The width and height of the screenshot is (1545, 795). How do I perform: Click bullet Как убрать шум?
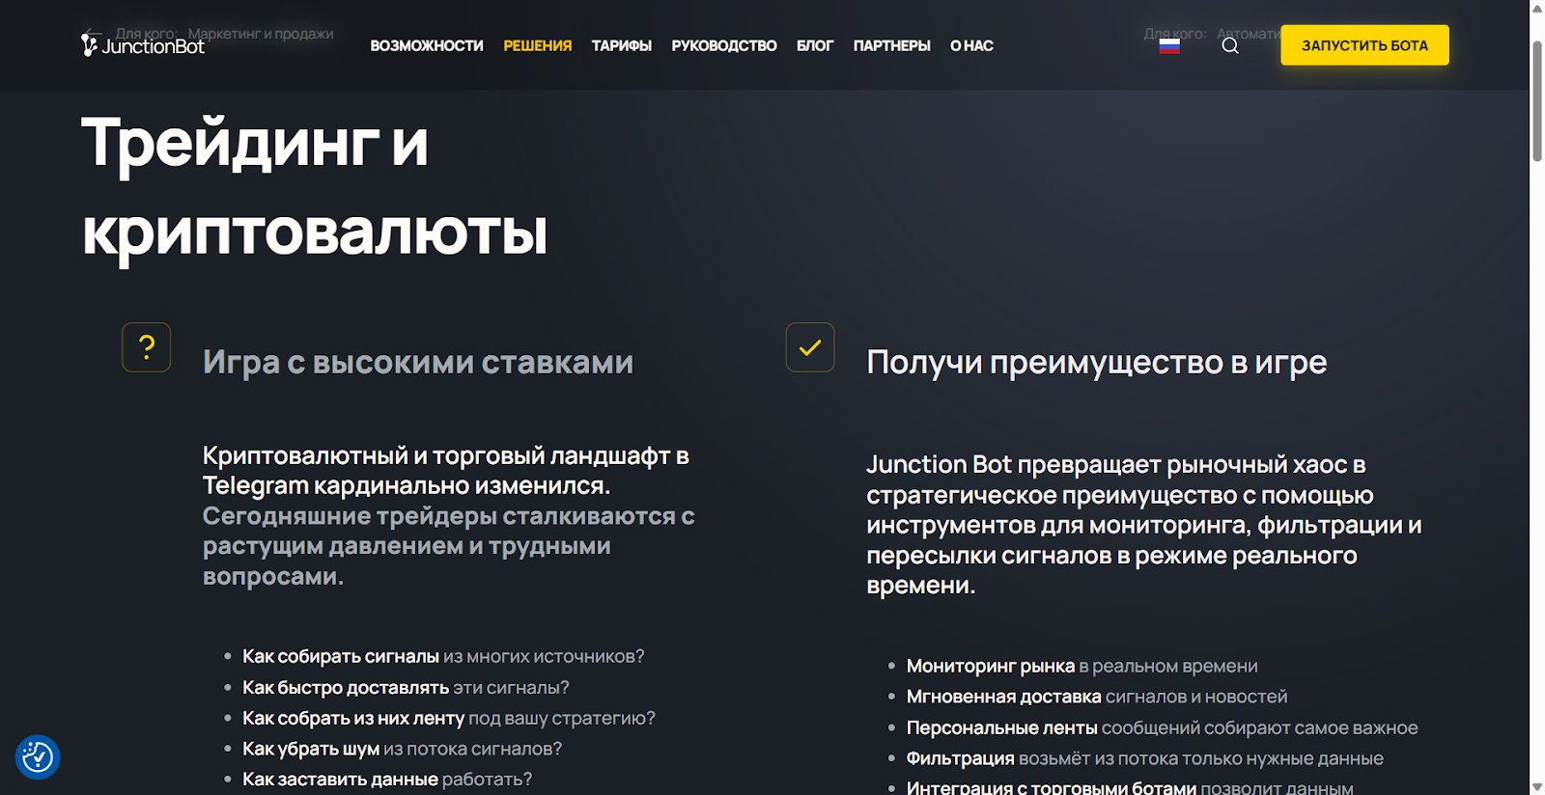tap(402, 749)
